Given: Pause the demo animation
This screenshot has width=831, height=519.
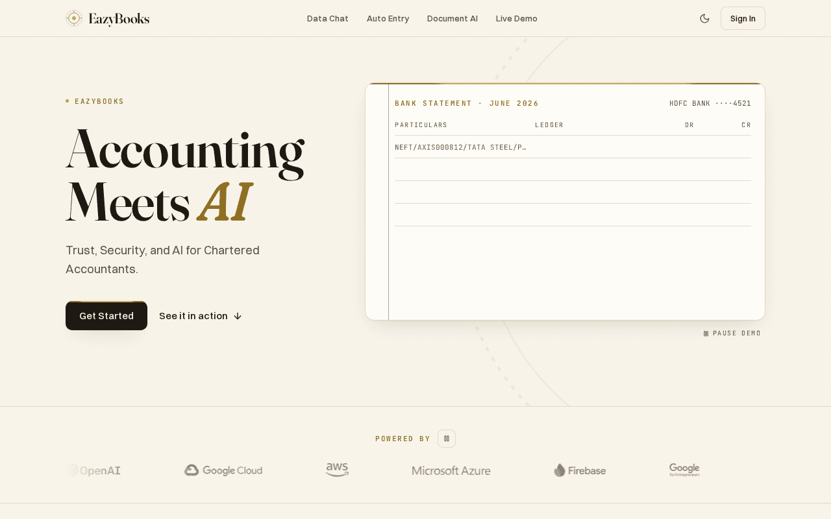Looking at the screenshot, I should pos(732,333).
